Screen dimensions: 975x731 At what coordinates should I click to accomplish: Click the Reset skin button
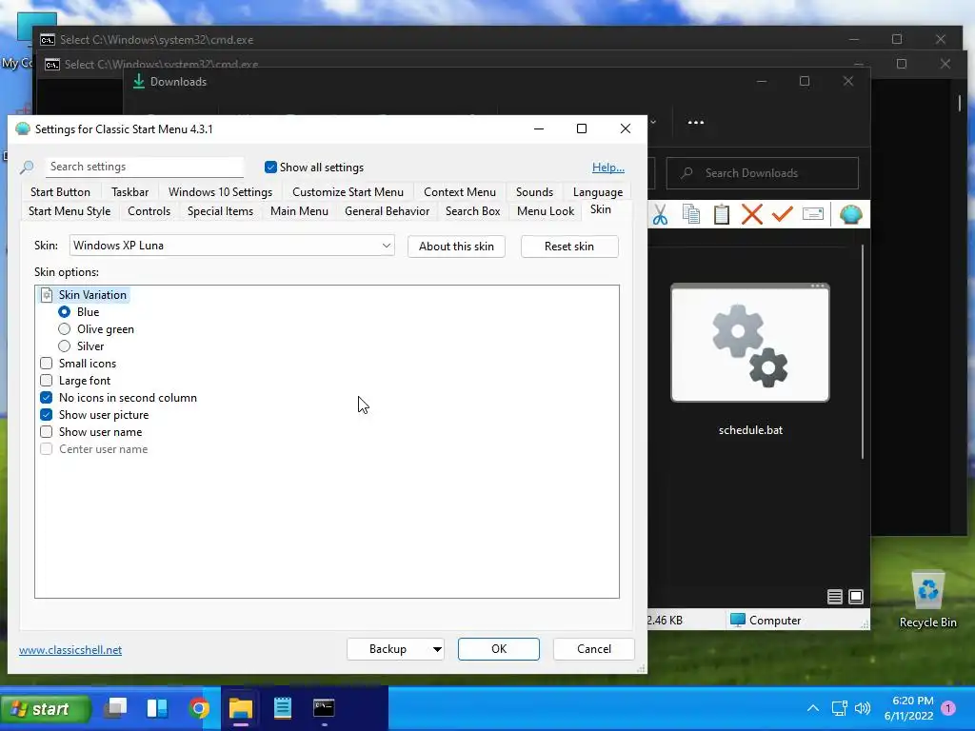(569, 247)
